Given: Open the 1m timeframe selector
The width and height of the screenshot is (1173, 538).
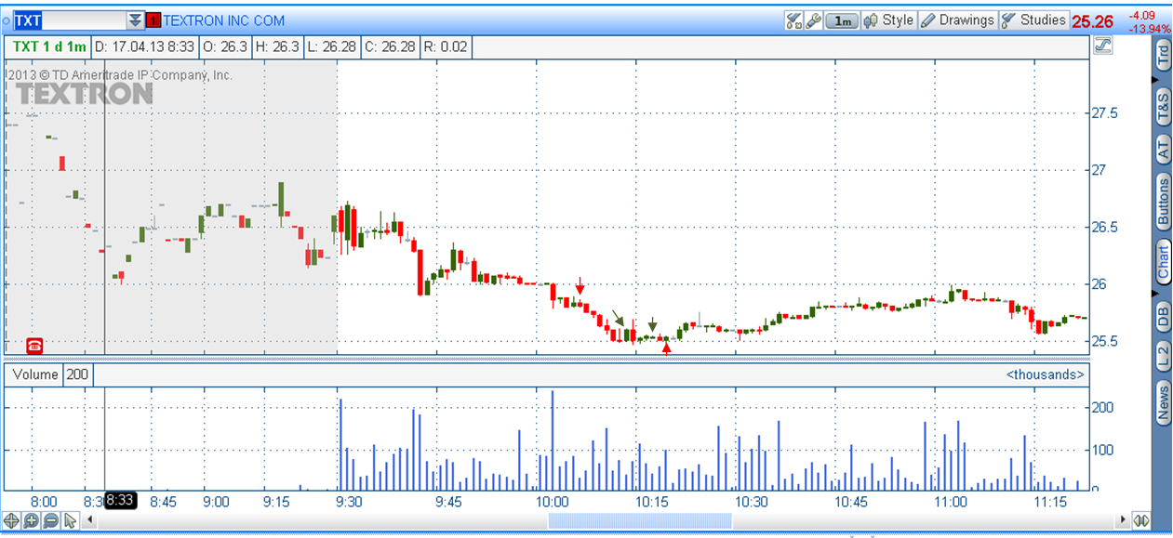Looking at the screenshot, I should point(842,20).
